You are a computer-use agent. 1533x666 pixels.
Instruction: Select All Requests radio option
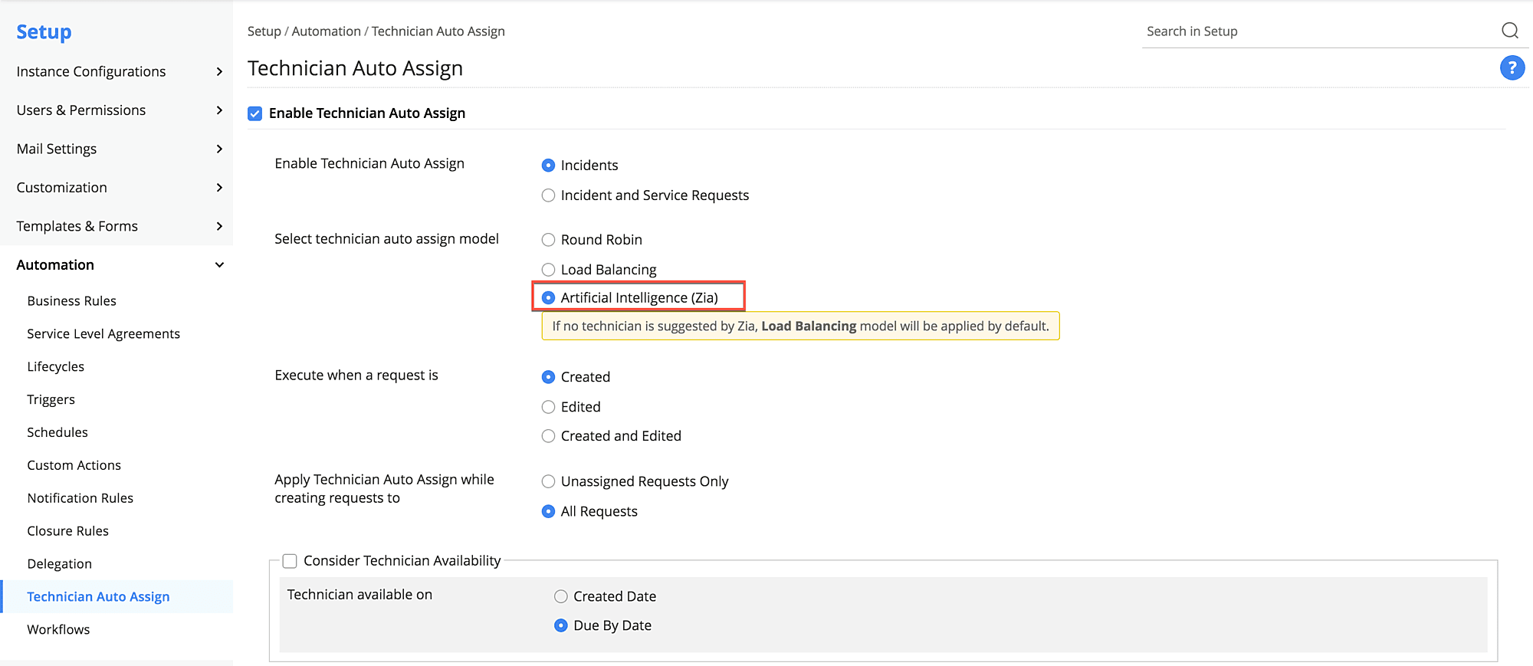click(548, 511)
